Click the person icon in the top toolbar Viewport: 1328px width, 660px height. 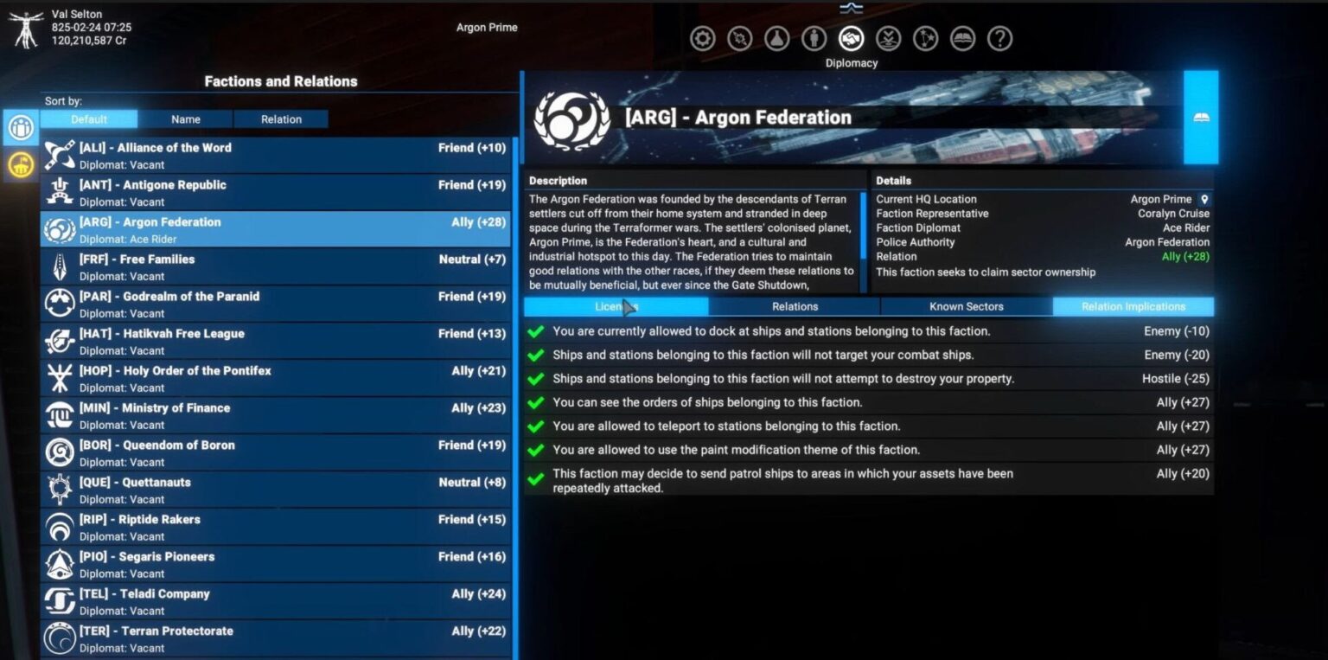click(814, 38)
